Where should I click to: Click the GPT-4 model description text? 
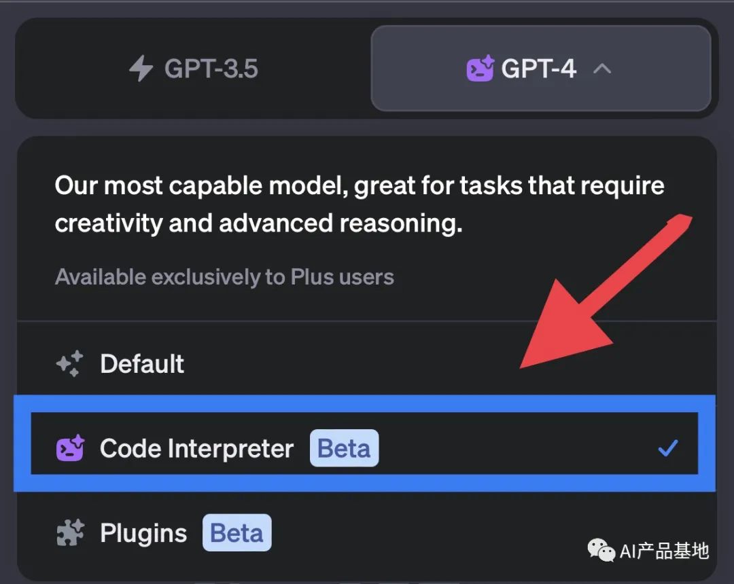[360, 204]
